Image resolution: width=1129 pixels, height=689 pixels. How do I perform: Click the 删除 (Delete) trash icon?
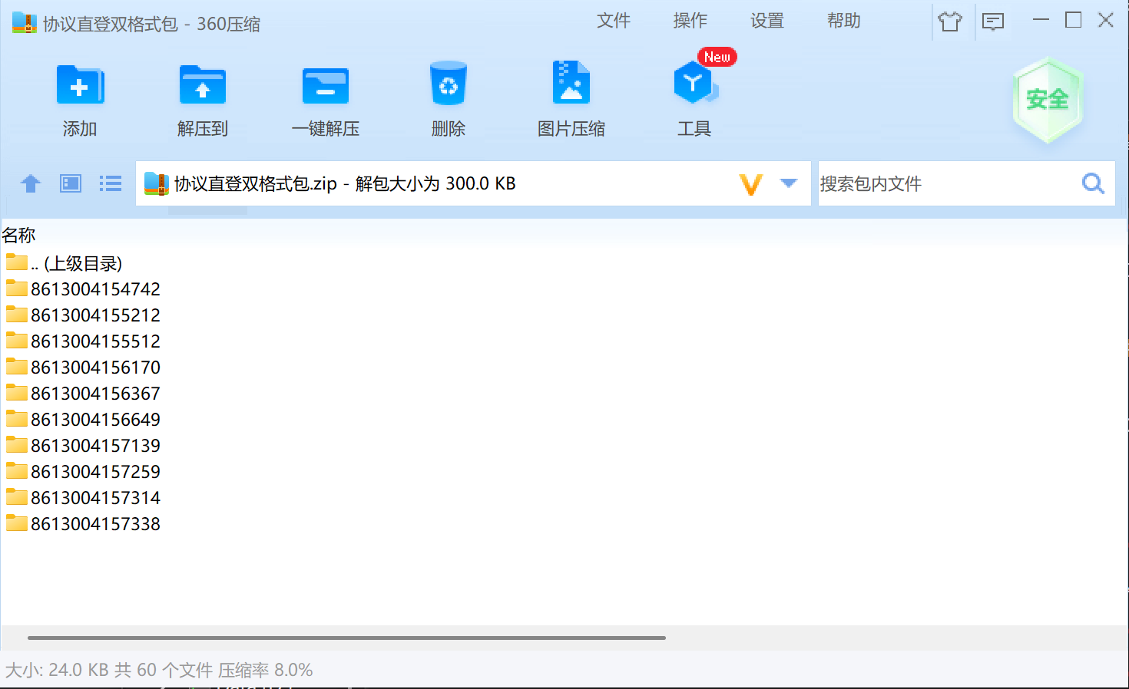point(448,85)
